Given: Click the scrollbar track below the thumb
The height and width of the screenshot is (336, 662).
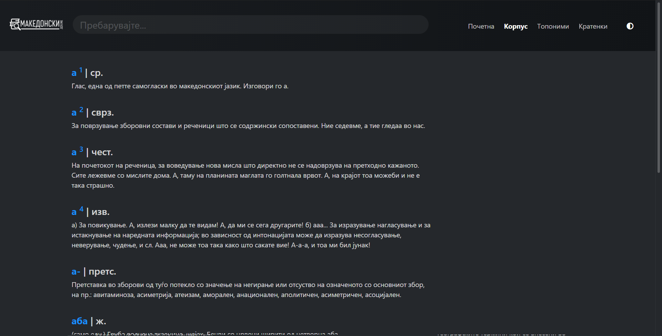Looking at the screenshot, I should (x=659, y=259).
